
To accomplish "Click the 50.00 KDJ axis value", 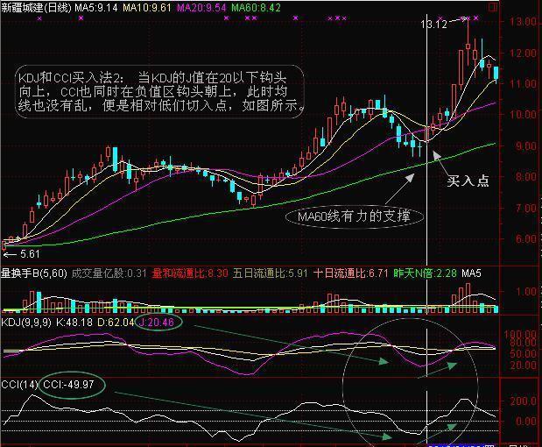I will pos(523,354).
